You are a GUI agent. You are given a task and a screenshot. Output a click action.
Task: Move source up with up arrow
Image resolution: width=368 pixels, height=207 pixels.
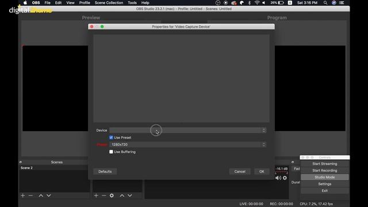pos(122,195)
